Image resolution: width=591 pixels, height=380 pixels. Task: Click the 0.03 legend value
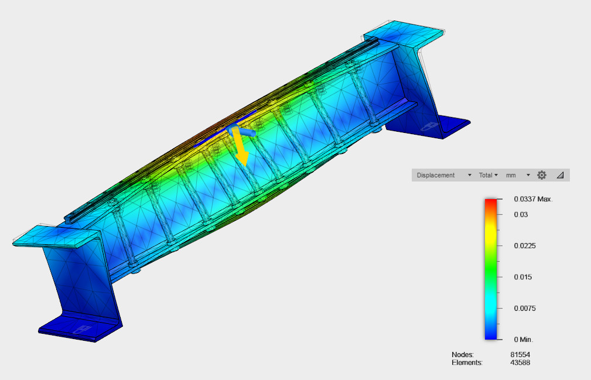click(521, 215)
